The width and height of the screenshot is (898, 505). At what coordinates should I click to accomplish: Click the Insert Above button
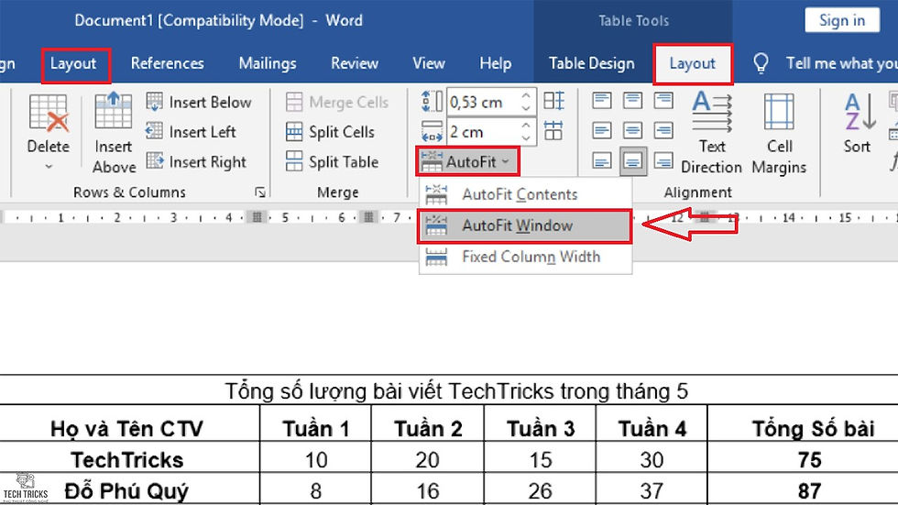114,133
